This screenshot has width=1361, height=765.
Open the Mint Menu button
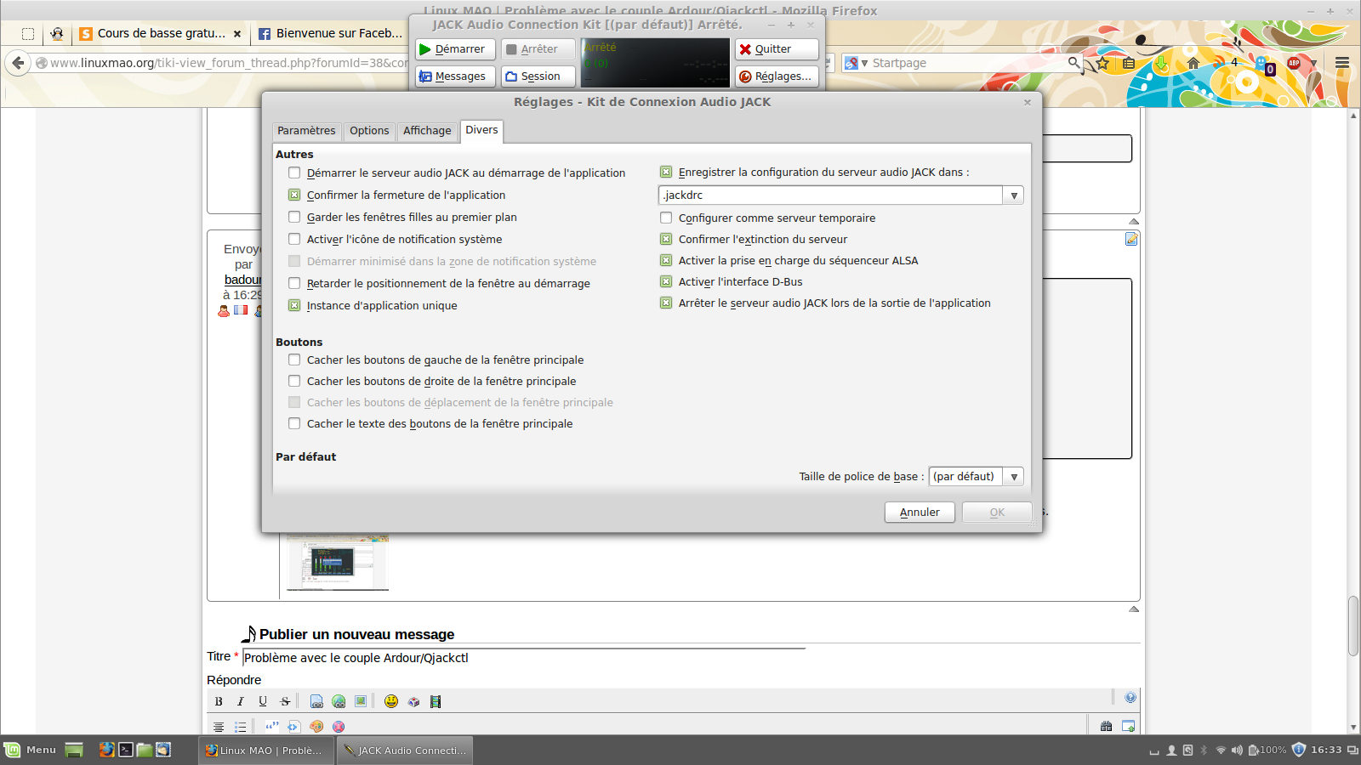coord(31,750)
